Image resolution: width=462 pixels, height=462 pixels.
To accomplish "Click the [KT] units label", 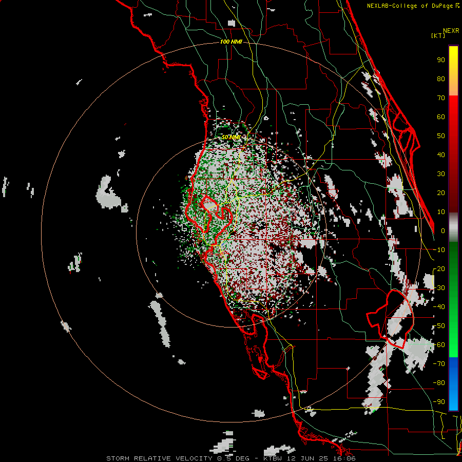I will 438,35.
